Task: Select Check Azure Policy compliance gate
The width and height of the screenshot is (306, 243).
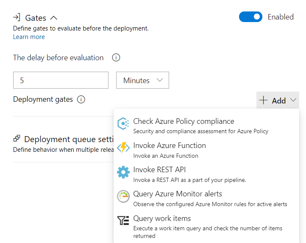Action: pyautogui.click(x=206, y=126)
